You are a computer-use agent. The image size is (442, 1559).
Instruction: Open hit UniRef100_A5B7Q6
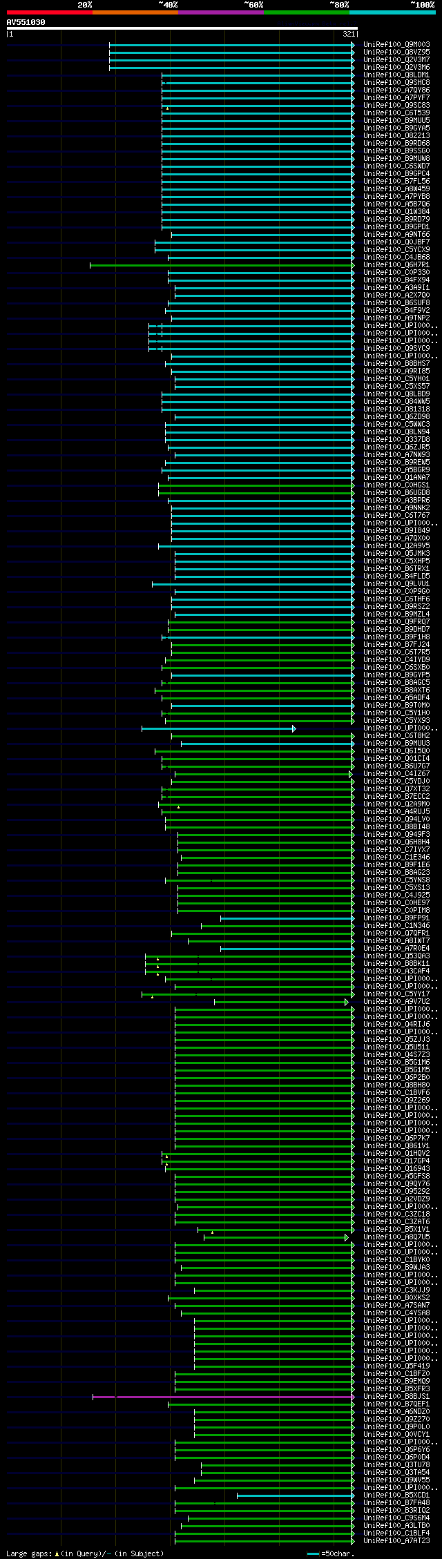(396, 204)
